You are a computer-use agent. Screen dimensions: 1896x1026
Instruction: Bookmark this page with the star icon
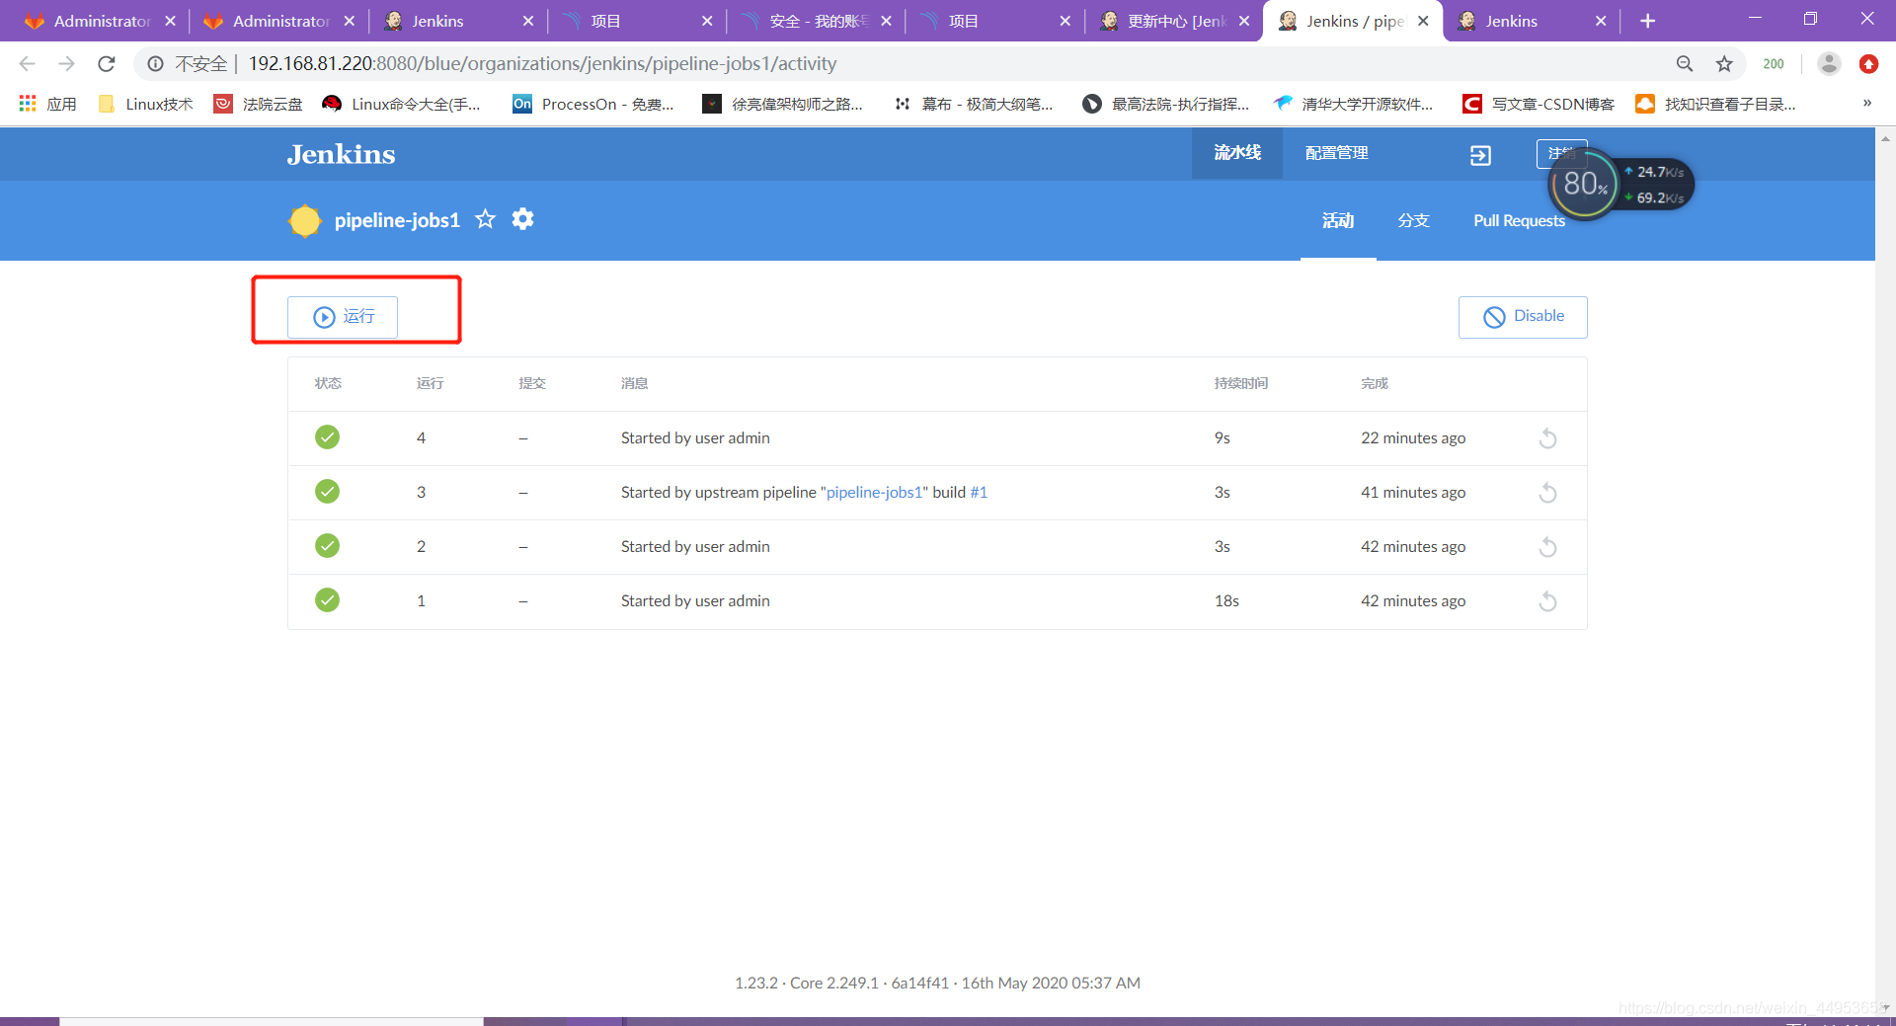[x=1724, y=64]
